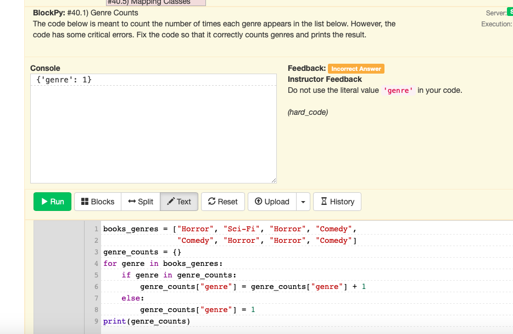
Task: Enable the Split view layout
Action: click(x=141, y=202)
